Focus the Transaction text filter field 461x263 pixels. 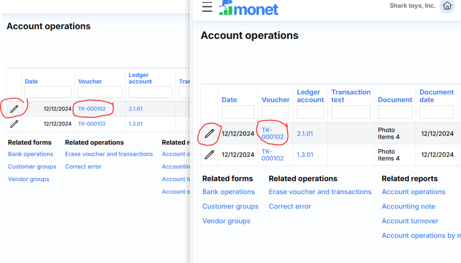click(351, 112)
